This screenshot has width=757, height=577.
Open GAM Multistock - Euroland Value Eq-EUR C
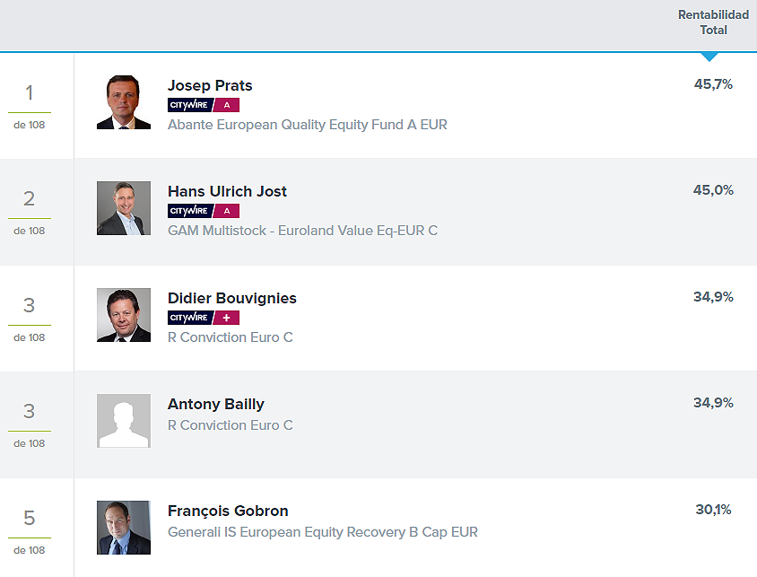click(x=302, y=231)
